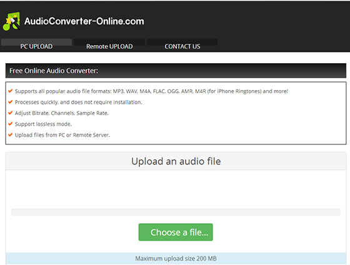Click the checkmark beside Adjust Bitrate
Screen dimensions: 350x265
click(10, 112)
